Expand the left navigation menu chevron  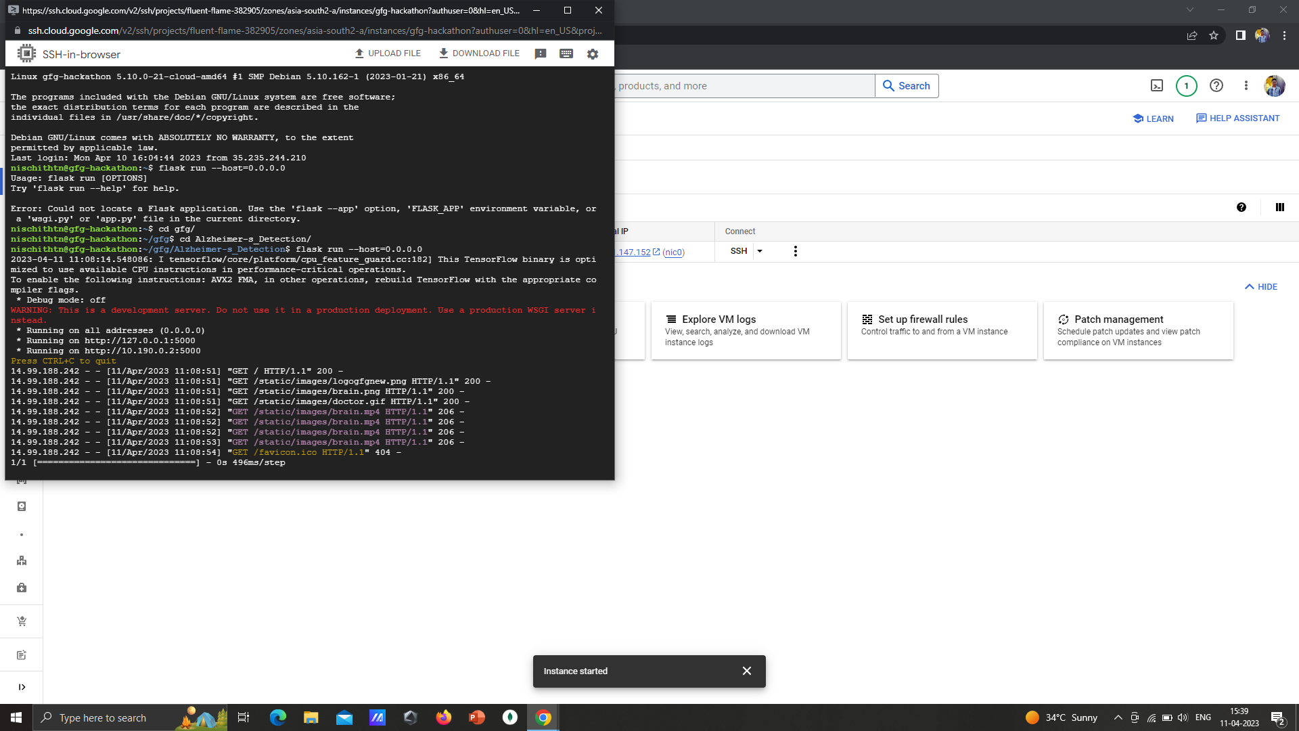[x=22, y=688]
